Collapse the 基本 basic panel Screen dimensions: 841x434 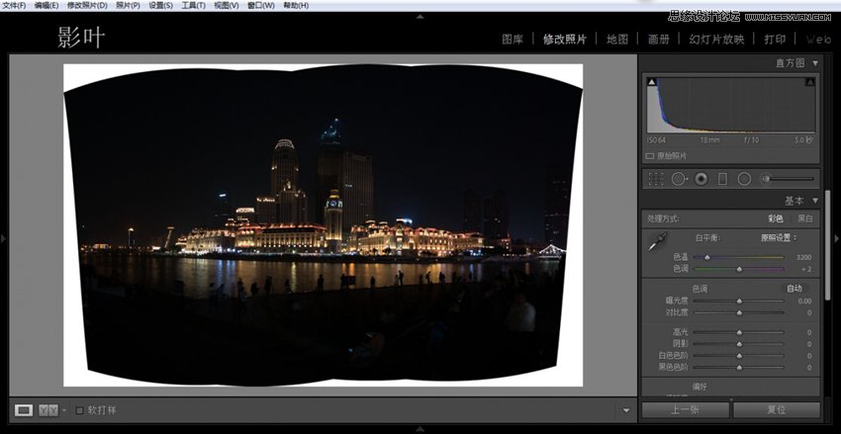(814, 200)
